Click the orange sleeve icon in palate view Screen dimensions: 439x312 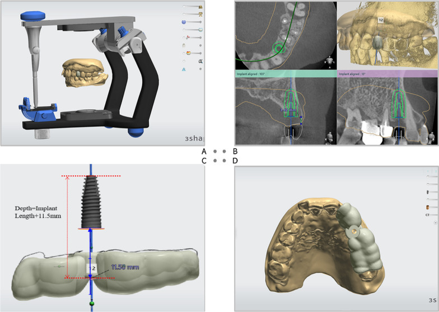[x=428, y=207]
